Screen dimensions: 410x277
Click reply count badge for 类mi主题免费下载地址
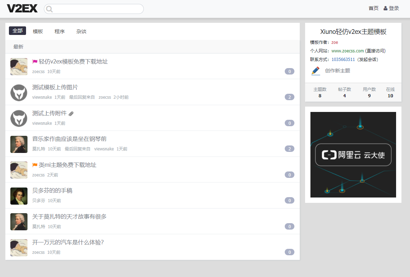click(x=289, y=175)
